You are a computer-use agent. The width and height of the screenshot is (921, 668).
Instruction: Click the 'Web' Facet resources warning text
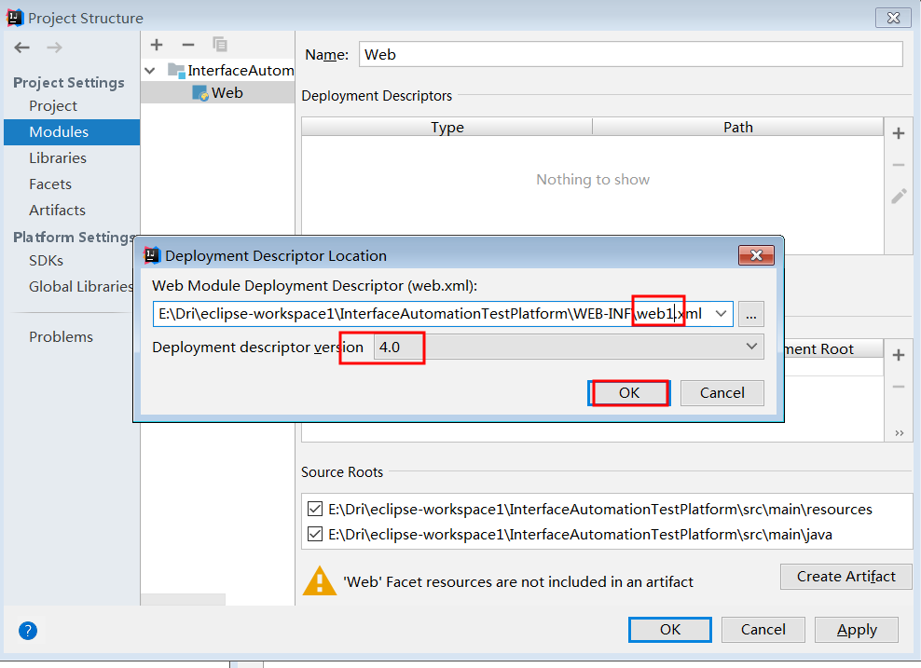point(518,581)
